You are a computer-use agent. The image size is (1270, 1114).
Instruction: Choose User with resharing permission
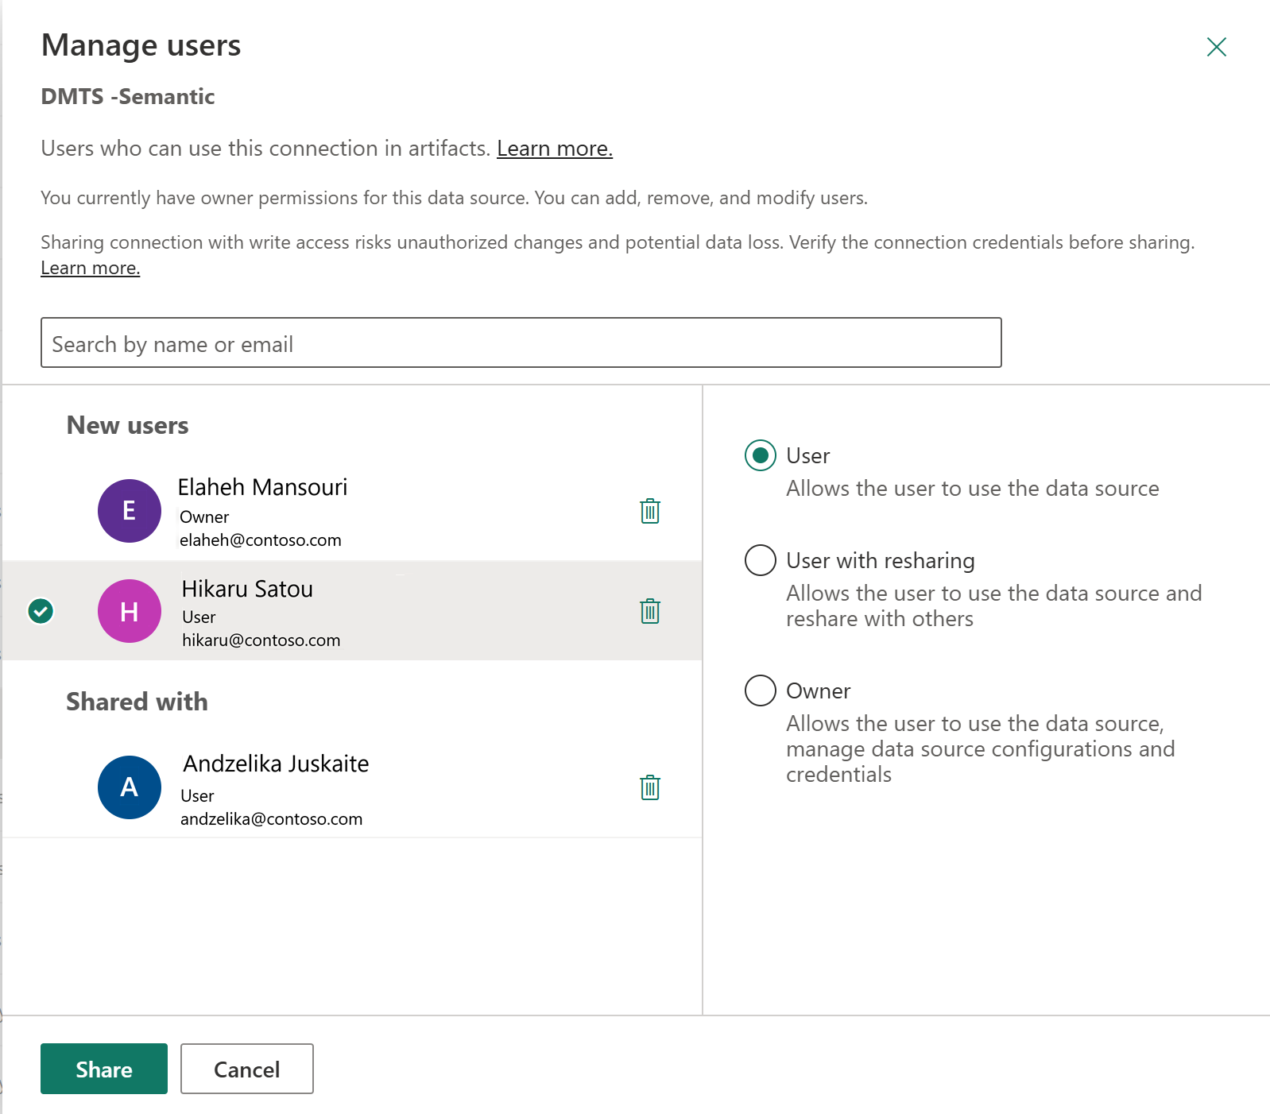tap(761, 560)
